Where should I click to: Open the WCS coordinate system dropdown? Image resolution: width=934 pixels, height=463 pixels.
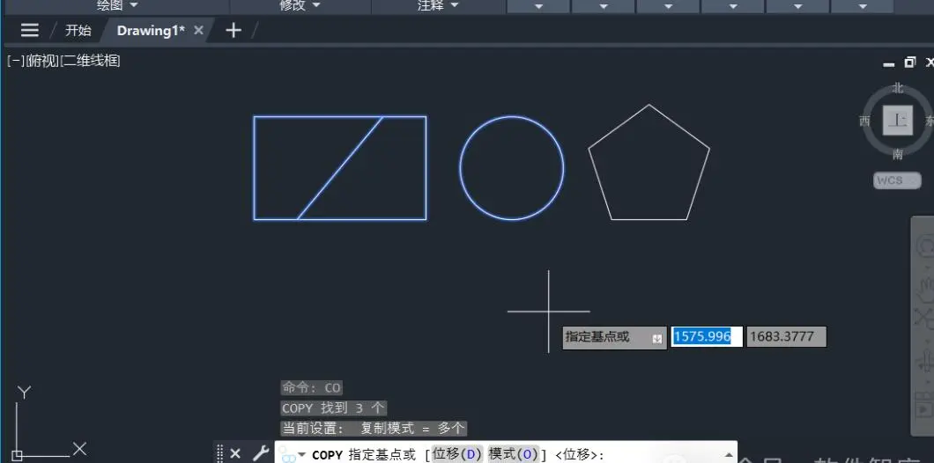897,180
